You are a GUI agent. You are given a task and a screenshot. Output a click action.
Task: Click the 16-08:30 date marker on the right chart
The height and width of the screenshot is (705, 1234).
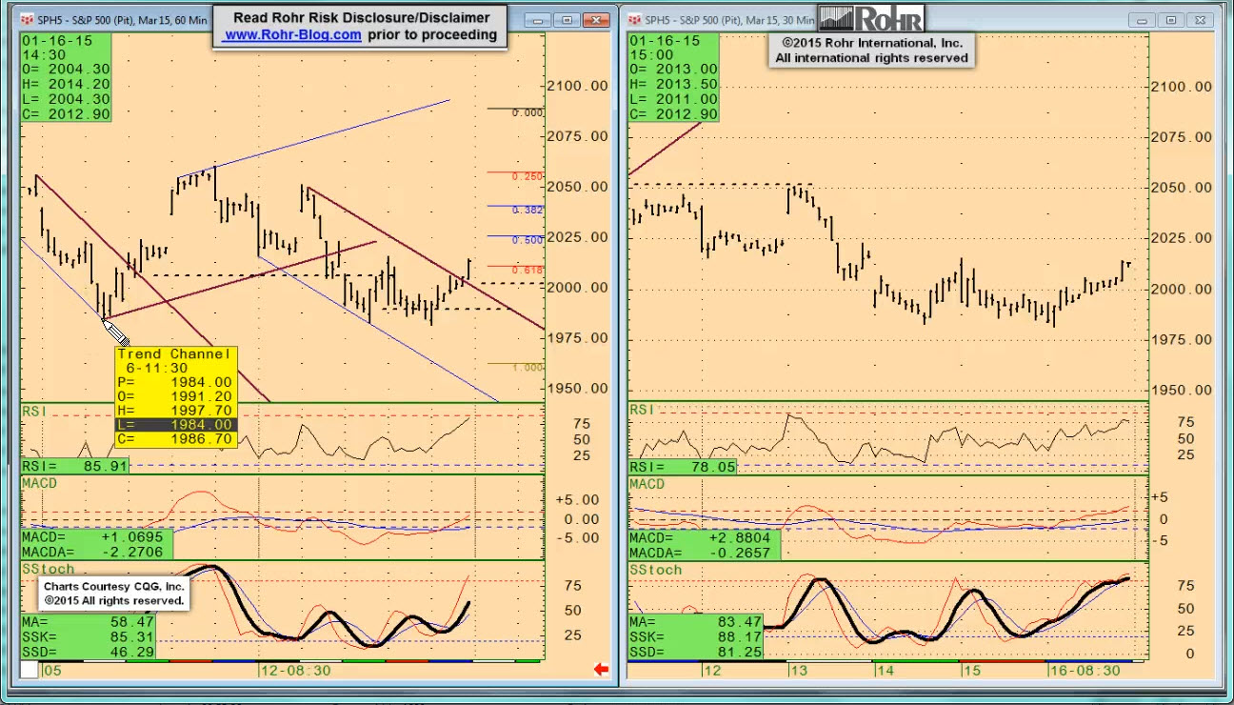click(1084, 671)
